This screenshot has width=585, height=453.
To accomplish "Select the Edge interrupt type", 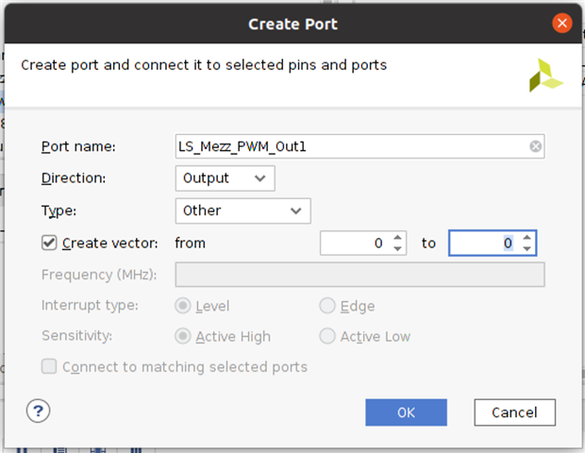I will click(x=327, y=306).
